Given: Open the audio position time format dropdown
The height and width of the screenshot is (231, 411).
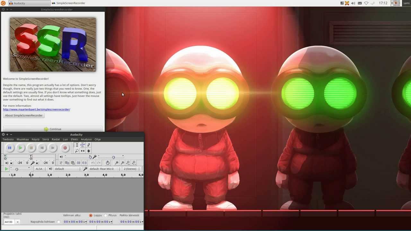Looking at the screenshot, I should (142, 222).
